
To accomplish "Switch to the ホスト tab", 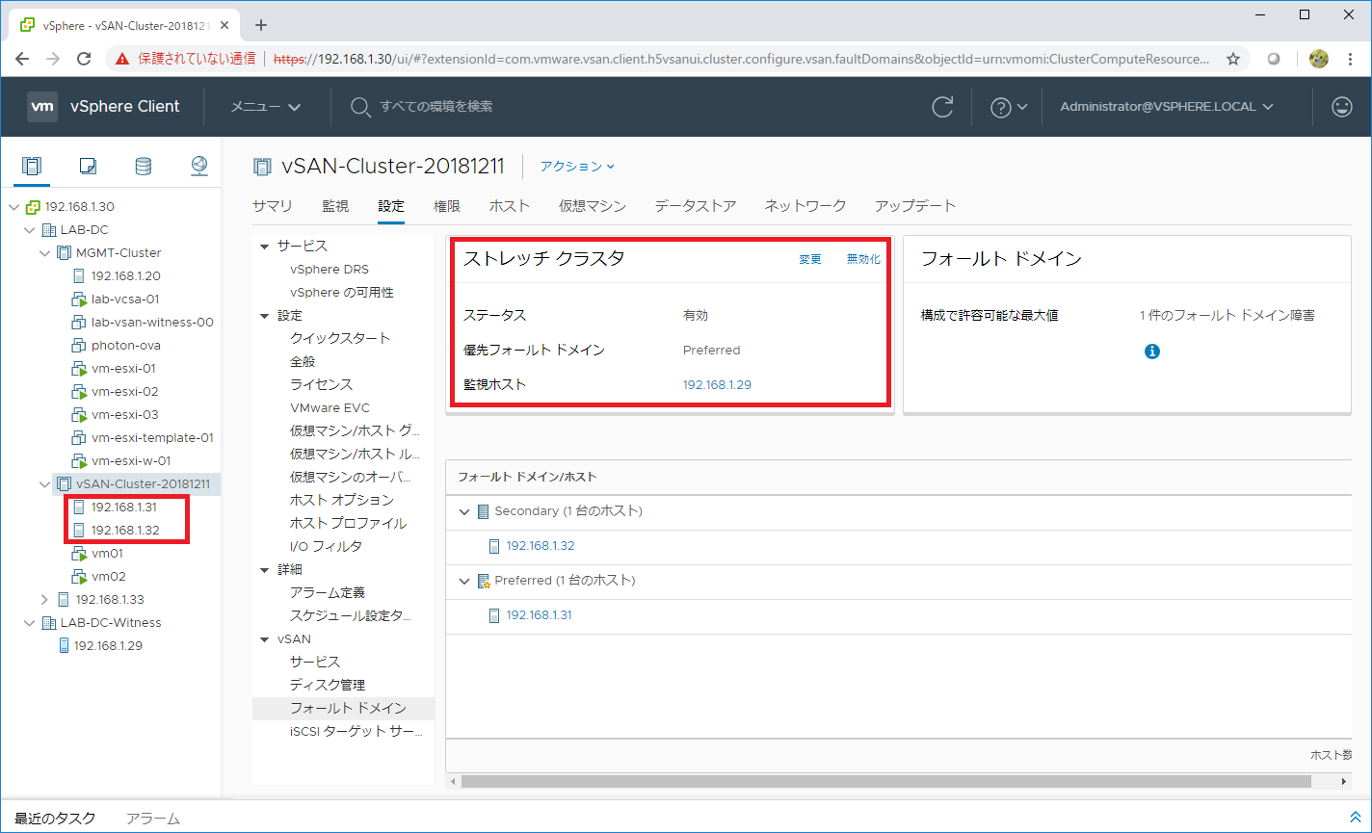I will 510,206.
